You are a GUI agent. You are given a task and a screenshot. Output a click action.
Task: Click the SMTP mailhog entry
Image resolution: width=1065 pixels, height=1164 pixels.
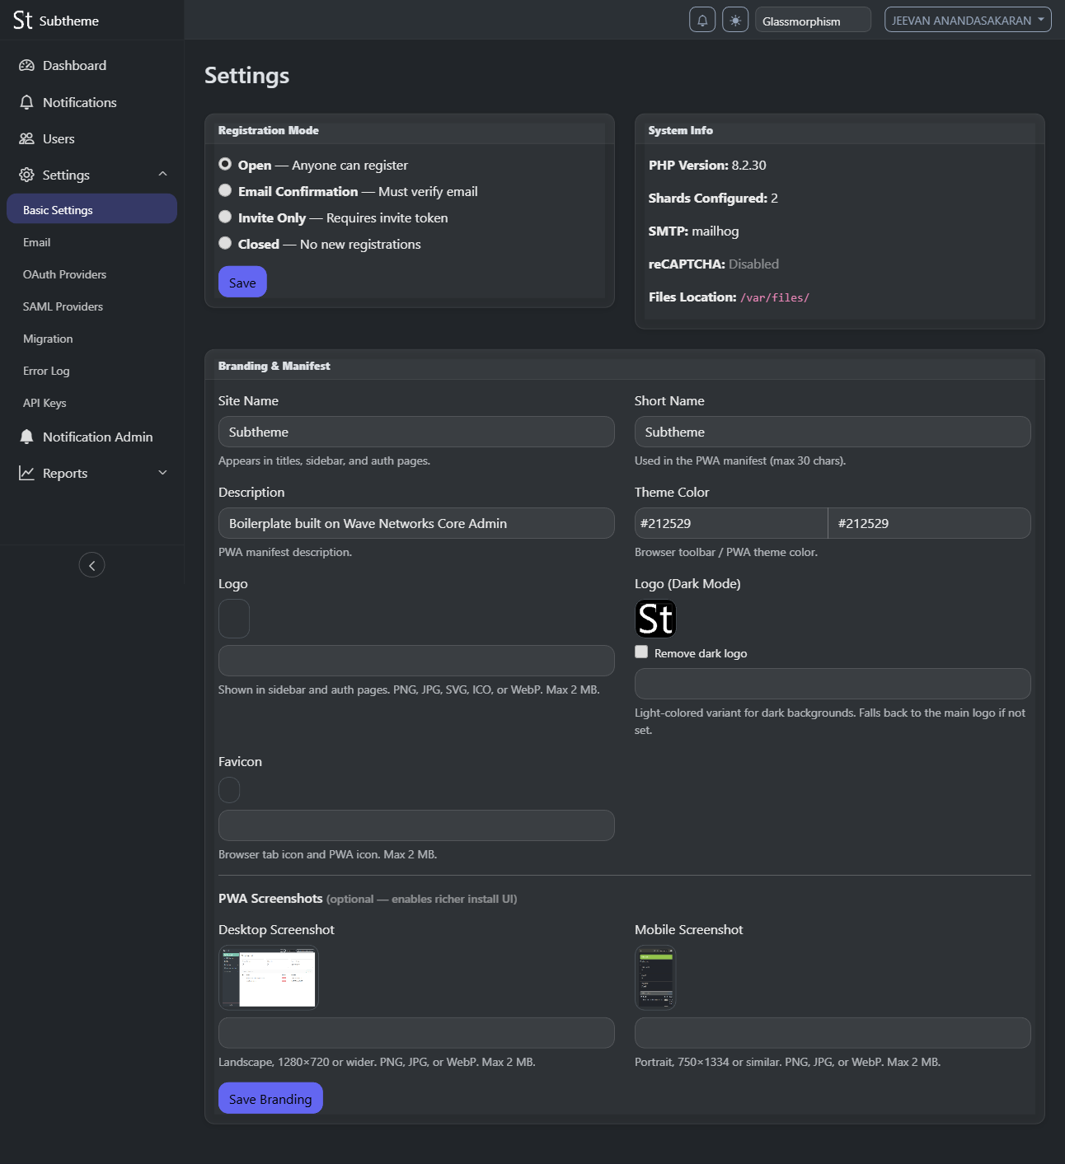pyautogui.click(x=694, y=231)
